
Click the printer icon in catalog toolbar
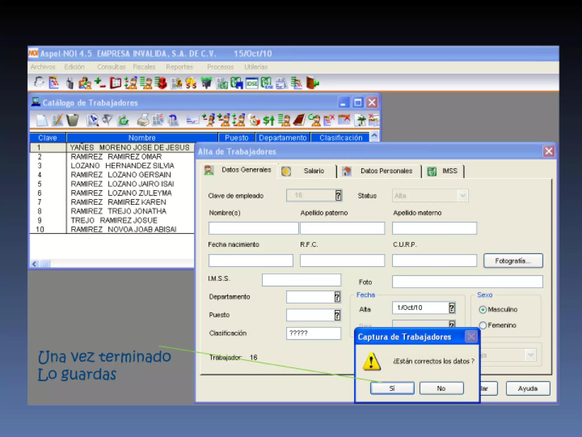(x=143, y=120)
